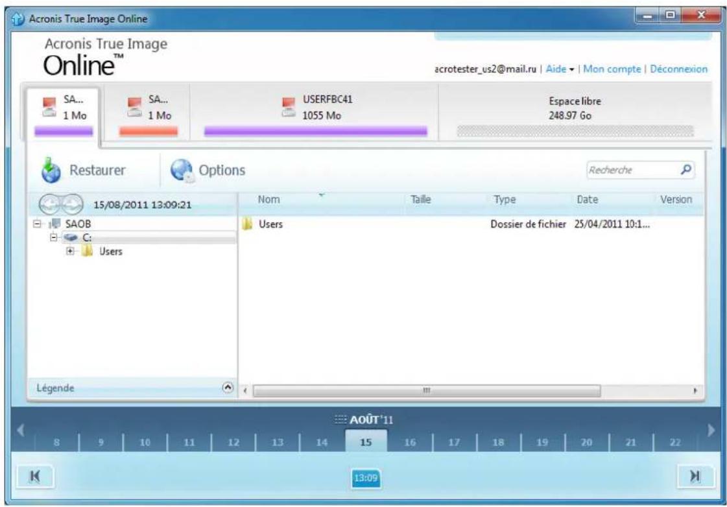Click the horizontal scrollbar thumb

(427, 391)
